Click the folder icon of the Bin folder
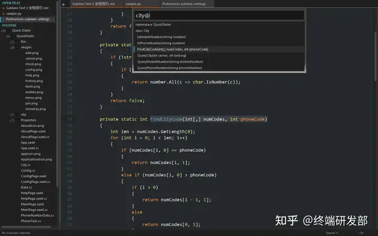Viewport: 378px width, 236px height. (x=13, y=42)
